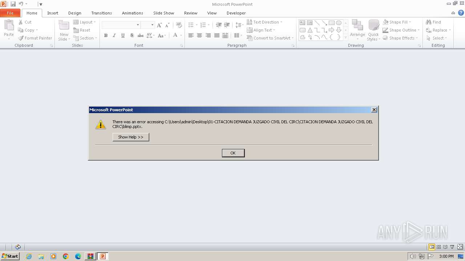The height and width of the screenshot is (261, 465).
Task: Open Shape Effects options
Action: pyautogui.click(x=401, y=38)
